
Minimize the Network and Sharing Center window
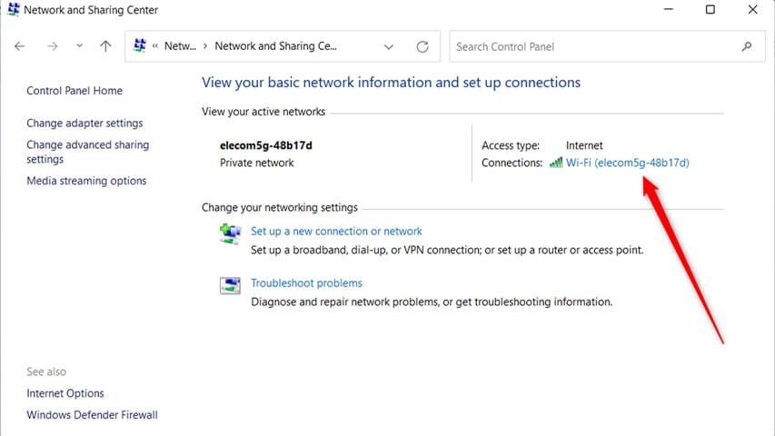click(x=668, y=9)
